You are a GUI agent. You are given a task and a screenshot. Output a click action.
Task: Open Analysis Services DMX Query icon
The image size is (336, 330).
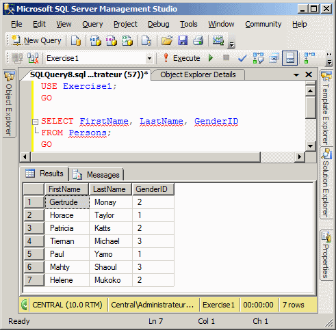[x=112, y=40]
